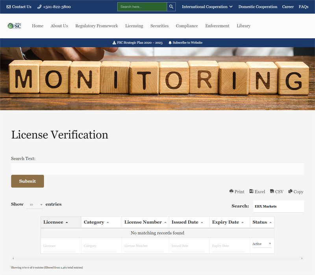
Task: Click the Print icon button
Action: tap(237, 191)
